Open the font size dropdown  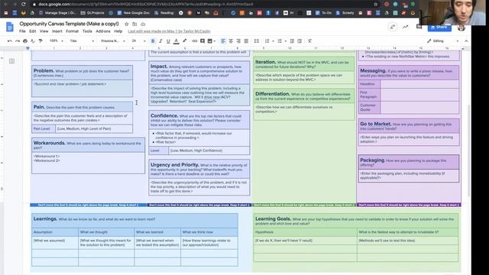tap(138, 40)
